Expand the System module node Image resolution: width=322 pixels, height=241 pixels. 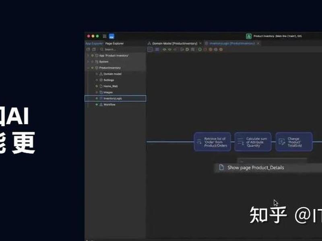tap(88, 62)
